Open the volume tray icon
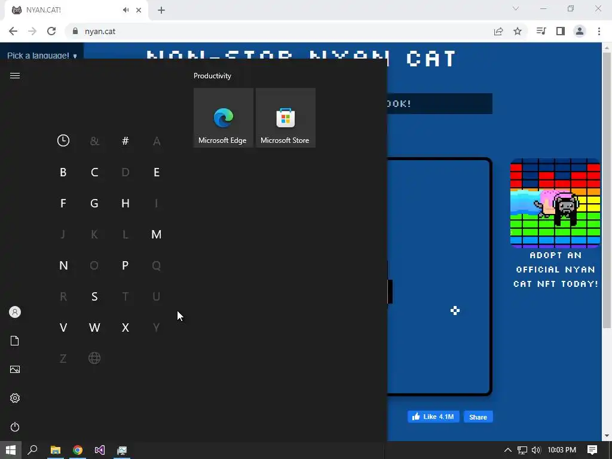 [536, 450]
